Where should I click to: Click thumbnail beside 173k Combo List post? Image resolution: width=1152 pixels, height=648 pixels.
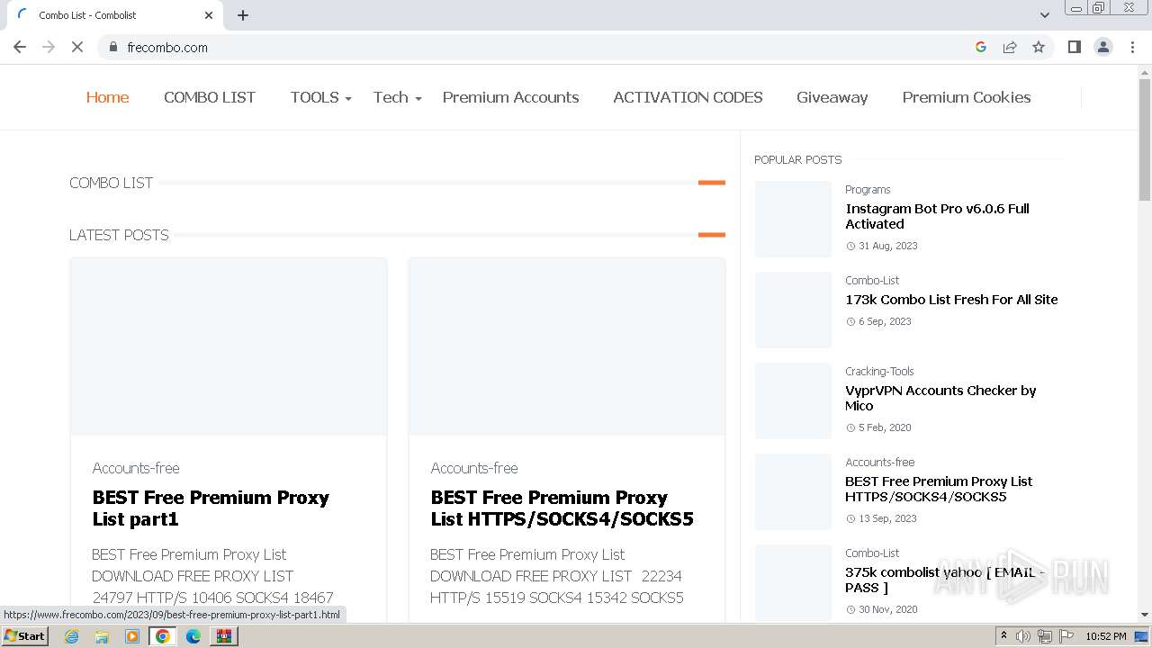tap(793, 310)
